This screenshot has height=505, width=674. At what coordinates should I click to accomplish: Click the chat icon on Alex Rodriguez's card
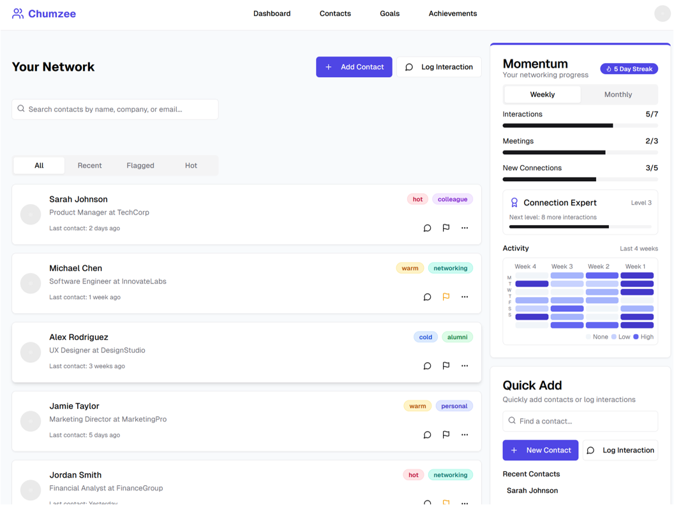[427, 366]
